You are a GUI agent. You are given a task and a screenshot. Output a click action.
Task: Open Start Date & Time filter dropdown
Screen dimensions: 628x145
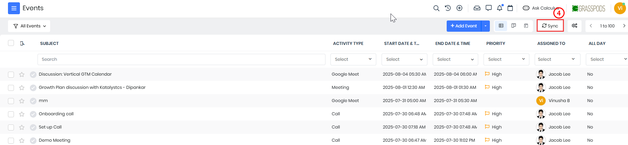(404, 59)
